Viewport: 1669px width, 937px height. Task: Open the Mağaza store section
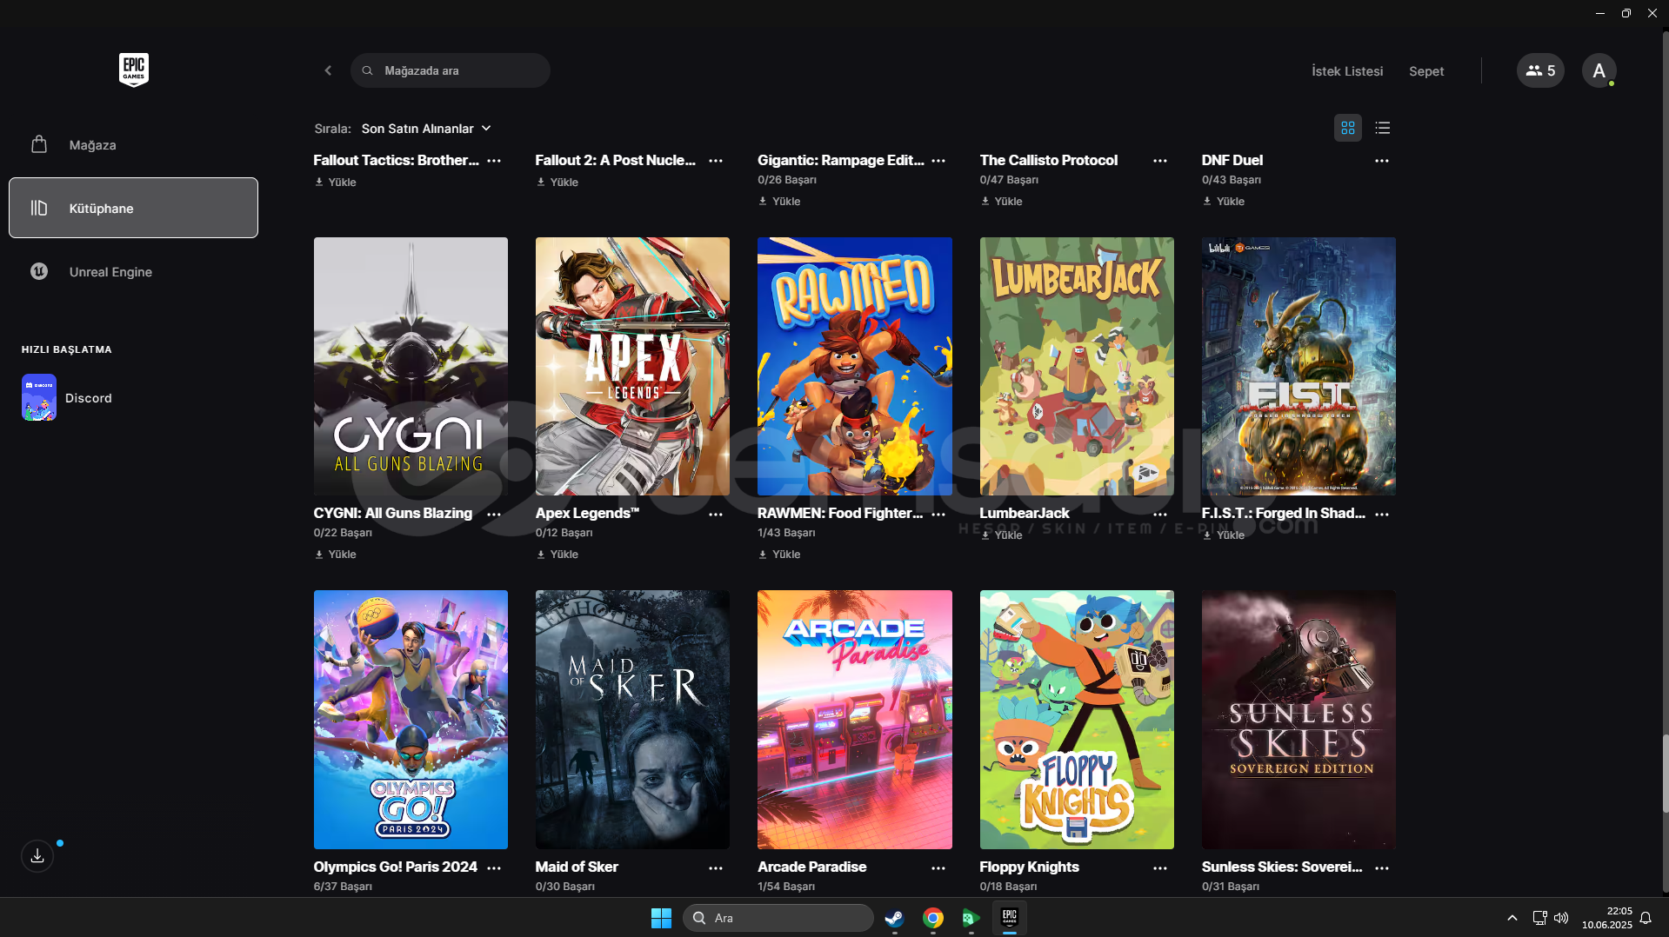pos(133,144)
